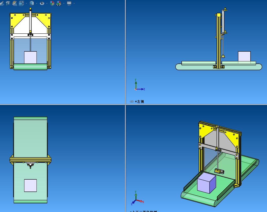The height and width of the screenshot is (212, 267).
Task: Expand the Hide/Show Items dropdown arrow
Action: pos(47,3)
